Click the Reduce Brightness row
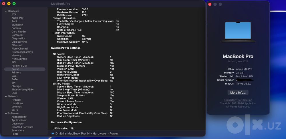The image size is (286, 139). click(x=85, y=116)
